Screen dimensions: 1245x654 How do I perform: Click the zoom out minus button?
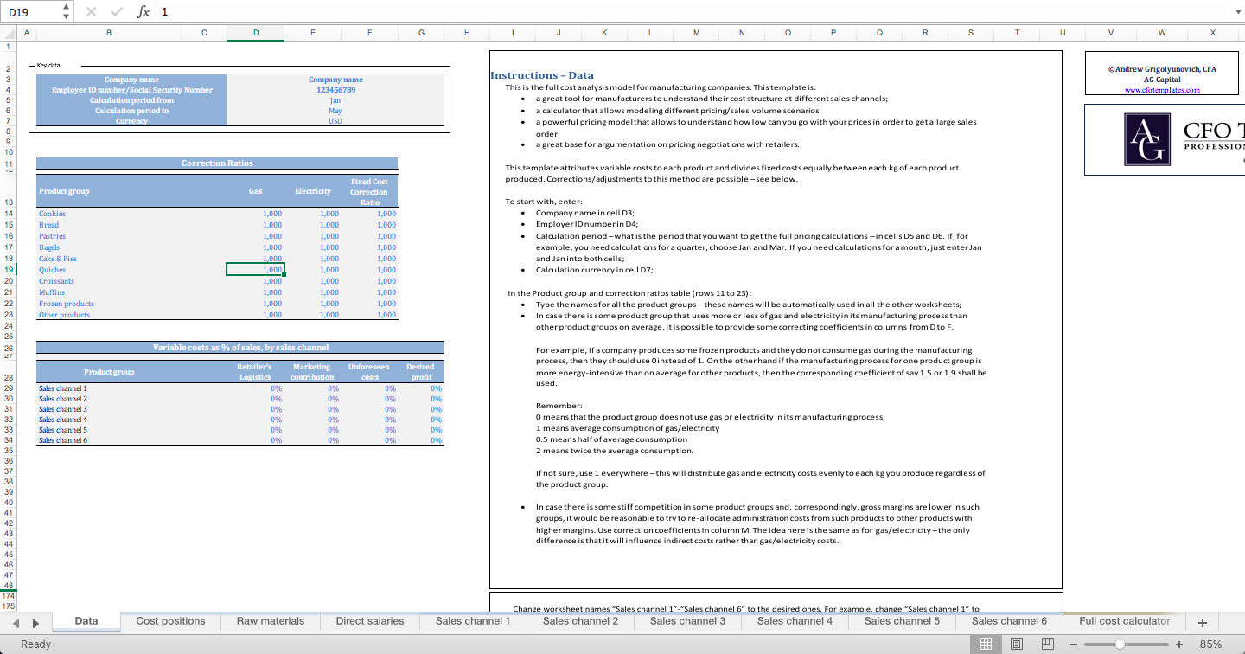click(x=1073, y=644)
